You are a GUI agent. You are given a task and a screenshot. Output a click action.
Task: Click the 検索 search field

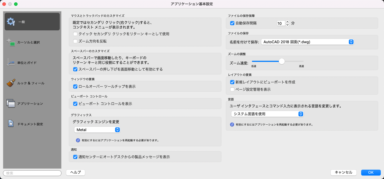(x=32, y=173)
